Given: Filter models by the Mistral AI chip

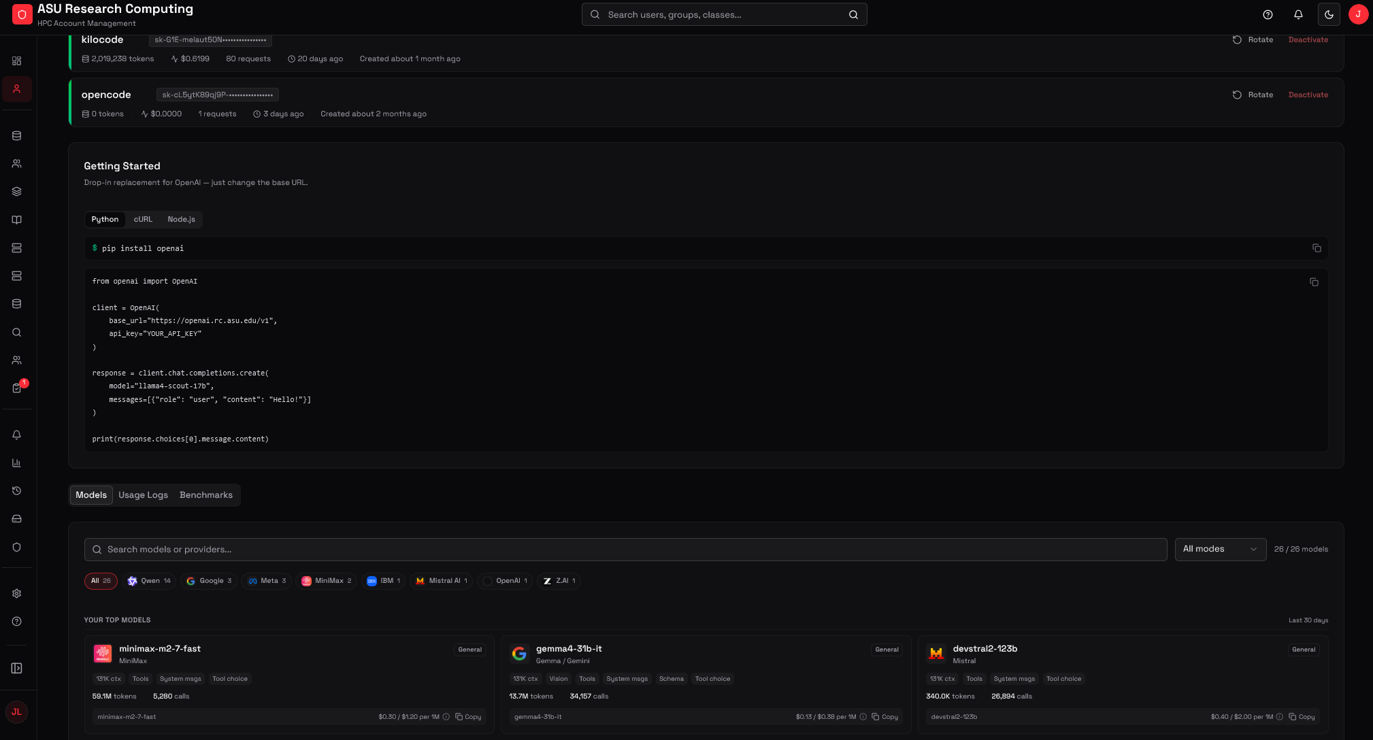Looking at the screenshot, I should pyautogui.click(x=441, y=581).
